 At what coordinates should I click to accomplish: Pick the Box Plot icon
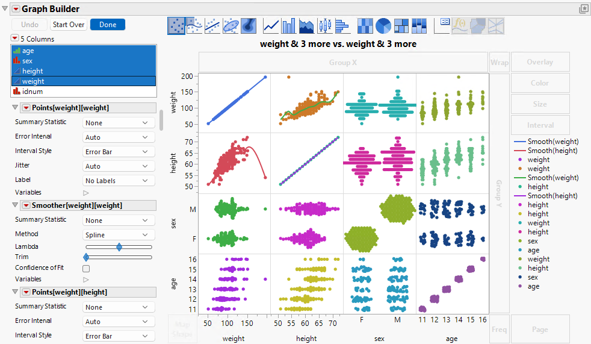(x=325, y=25)
